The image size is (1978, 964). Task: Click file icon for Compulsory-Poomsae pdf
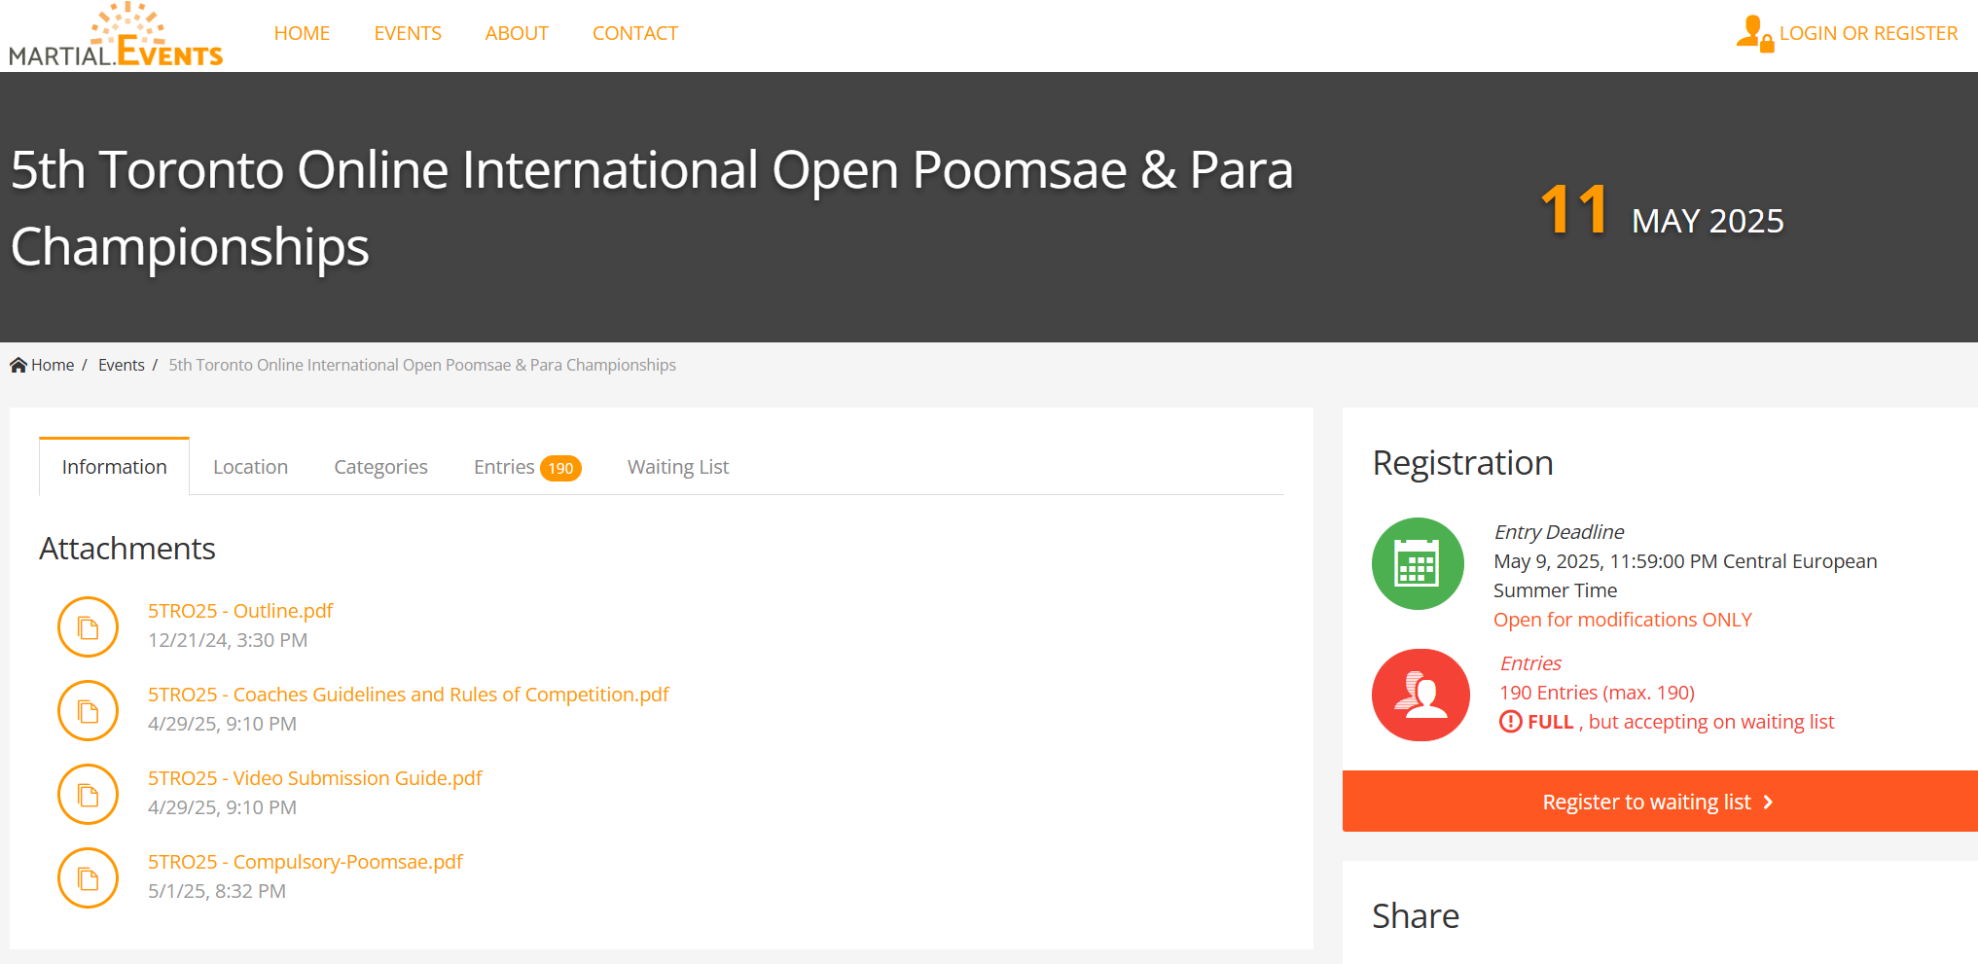[x=88, y=877]
